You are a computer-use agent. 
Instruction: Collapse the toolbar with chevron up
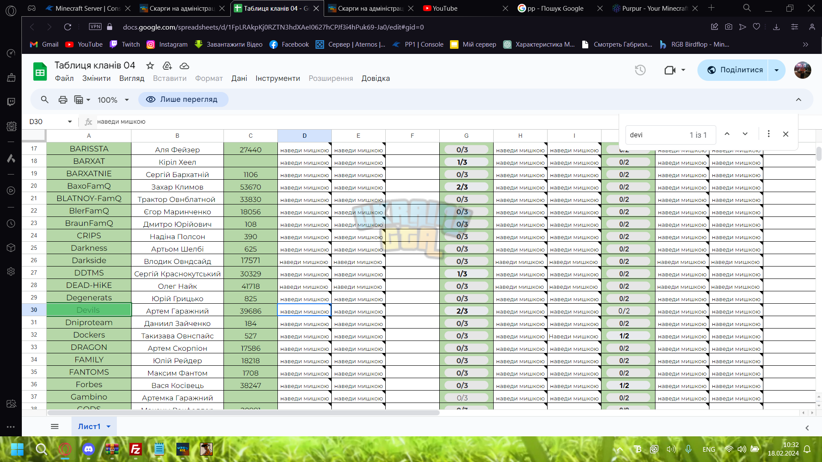(x=798, y=100)
